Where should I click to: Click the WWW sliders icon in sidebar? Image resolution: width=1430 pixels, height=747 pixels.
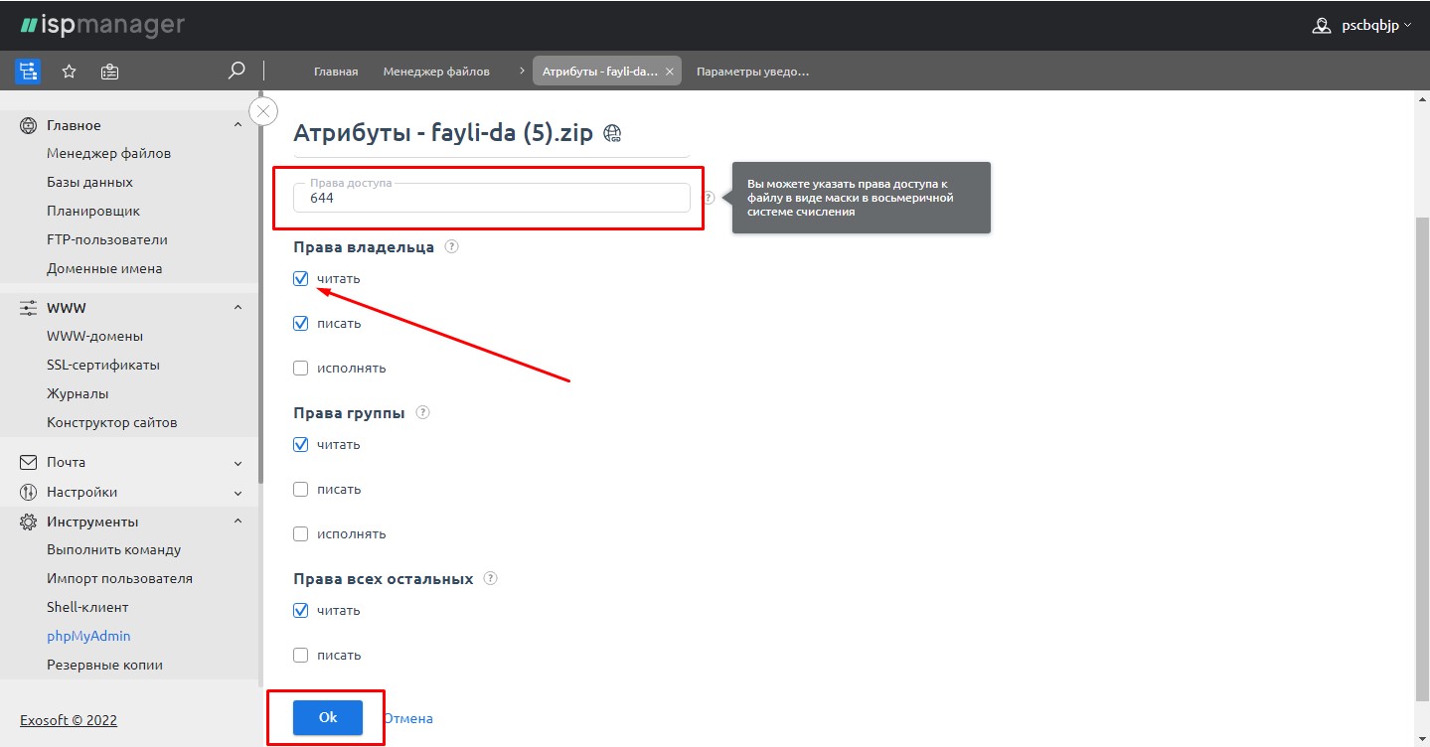pyautogui.click(x=29, y=308)
